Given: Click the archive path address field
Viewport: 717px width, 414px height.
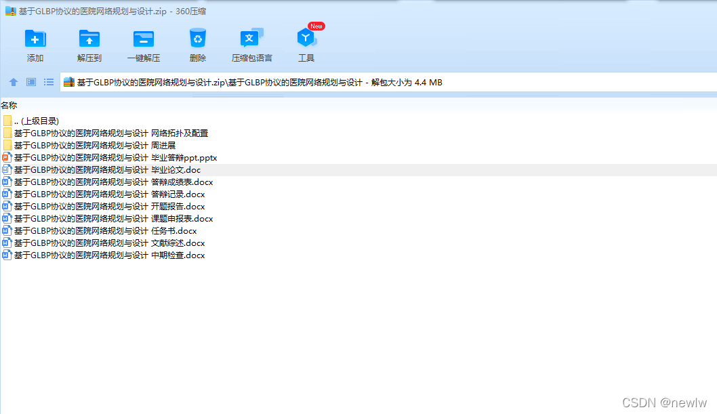Looking at the screenshot, I should click(x=388, y=82).
